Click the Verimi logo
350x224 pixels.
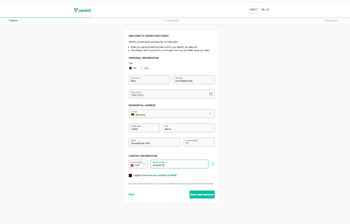83,10
